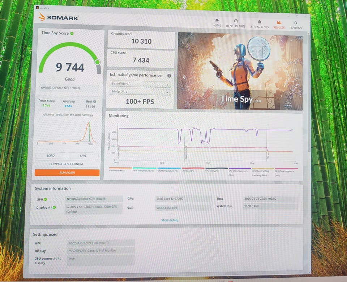This screenshot has width=347, height=282.
Task: Click the Time Spy score 9 744
Action: (x=70, y=68)
